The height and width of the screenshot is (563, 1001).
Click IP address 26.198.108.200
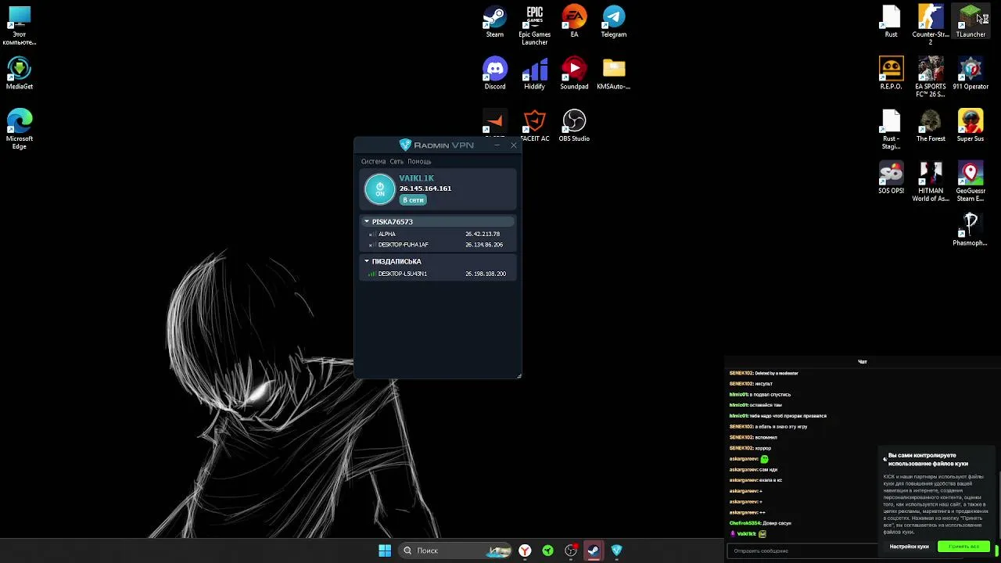(486, 274)
